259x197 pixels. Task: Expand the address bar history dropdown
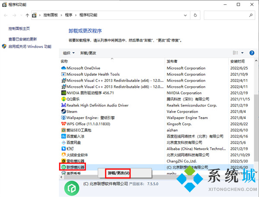[185, 15]
